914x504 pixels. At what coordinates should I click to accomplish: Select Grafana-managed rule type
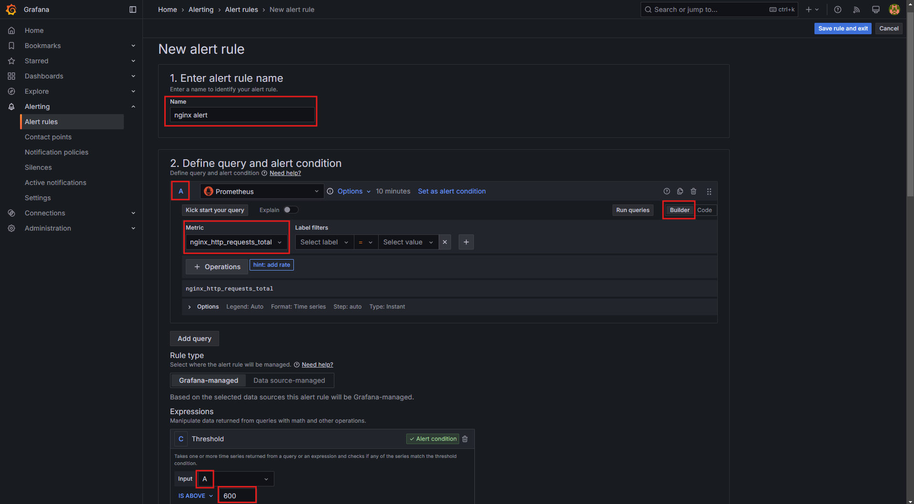(209, 380)
